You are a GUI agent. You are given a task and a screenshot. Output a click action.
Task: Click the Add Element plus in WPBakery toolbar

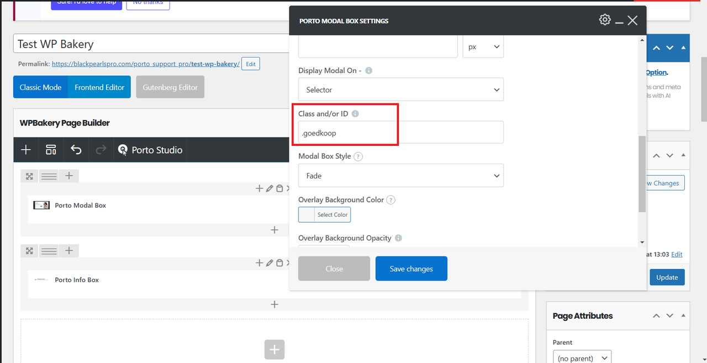[26, 150]
